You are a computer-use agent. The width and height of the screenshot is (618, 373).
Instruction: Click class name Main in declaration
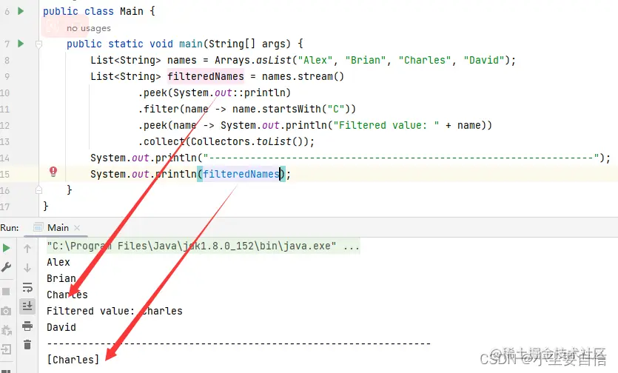coord(131,11)
